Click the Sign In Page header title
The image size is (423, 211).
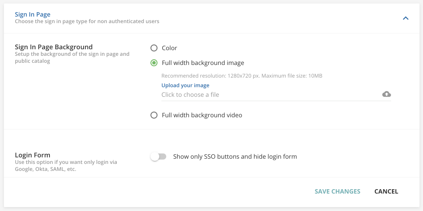[33, 14]
